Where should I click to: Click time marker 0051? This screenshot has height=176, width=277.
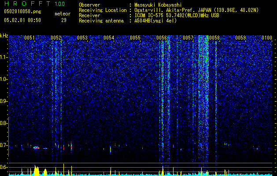point(30,38)
